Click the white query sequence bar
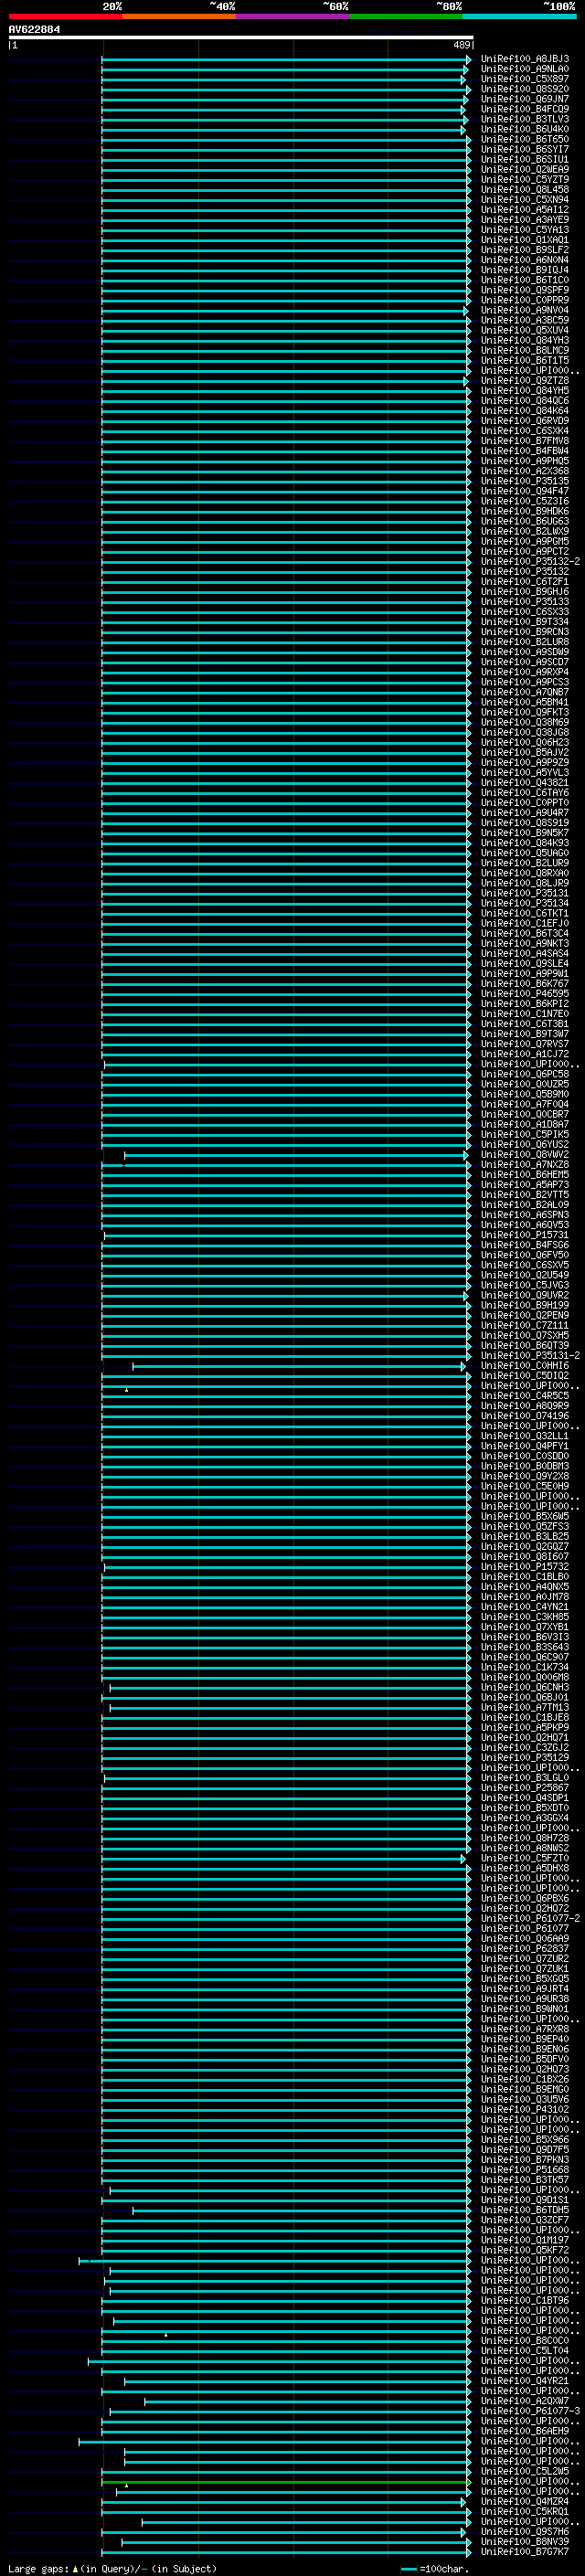This screenshot has height=2576, width=585. pos(240,37)
